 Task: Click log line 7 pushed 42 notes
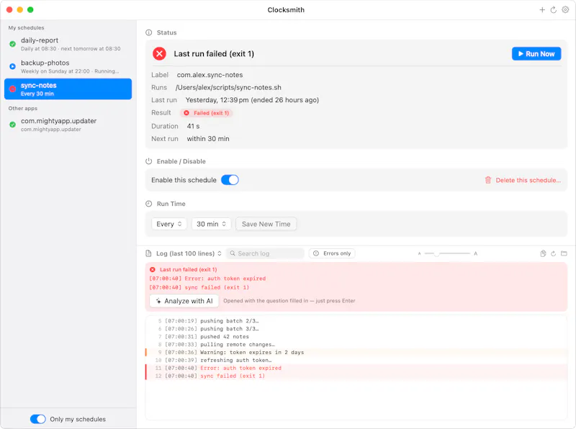[x=356, y=336]
